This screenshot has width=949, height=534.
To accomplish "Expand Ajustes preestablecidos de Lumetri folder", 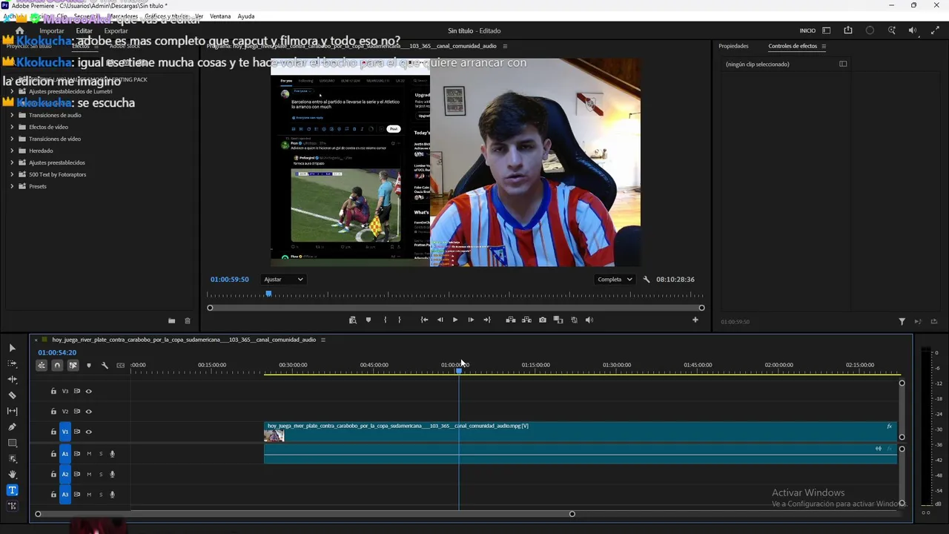I will click(12, 91).
